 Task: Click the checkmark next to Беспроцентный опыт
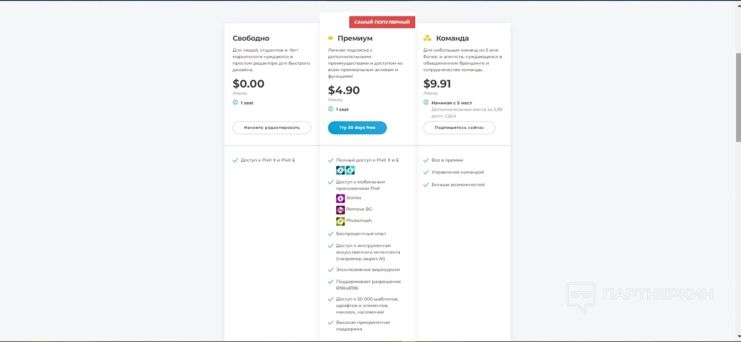[x=331, y=234]
